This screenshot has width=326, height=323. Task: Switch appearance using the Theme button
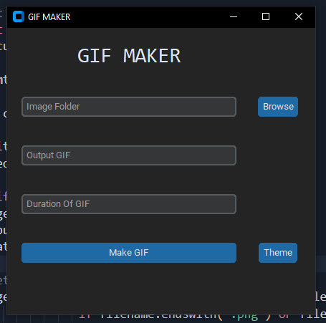click(x=278, y=253)
